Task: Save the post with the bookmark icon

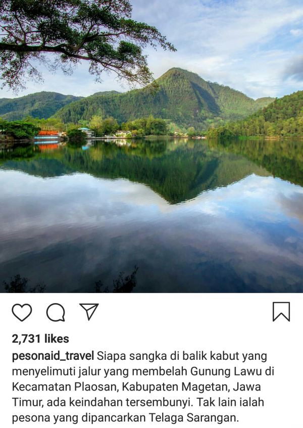Action: pos(281,312)
